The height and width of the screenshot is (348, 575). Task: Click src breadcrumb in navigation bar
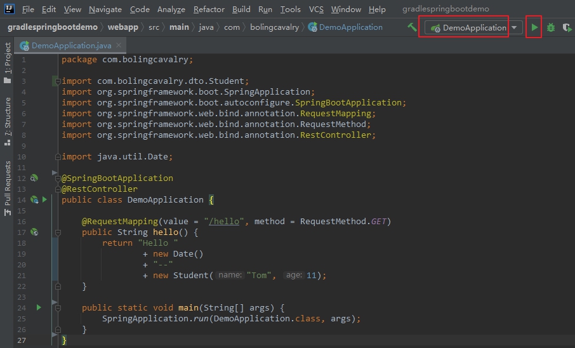click(154, 27)
